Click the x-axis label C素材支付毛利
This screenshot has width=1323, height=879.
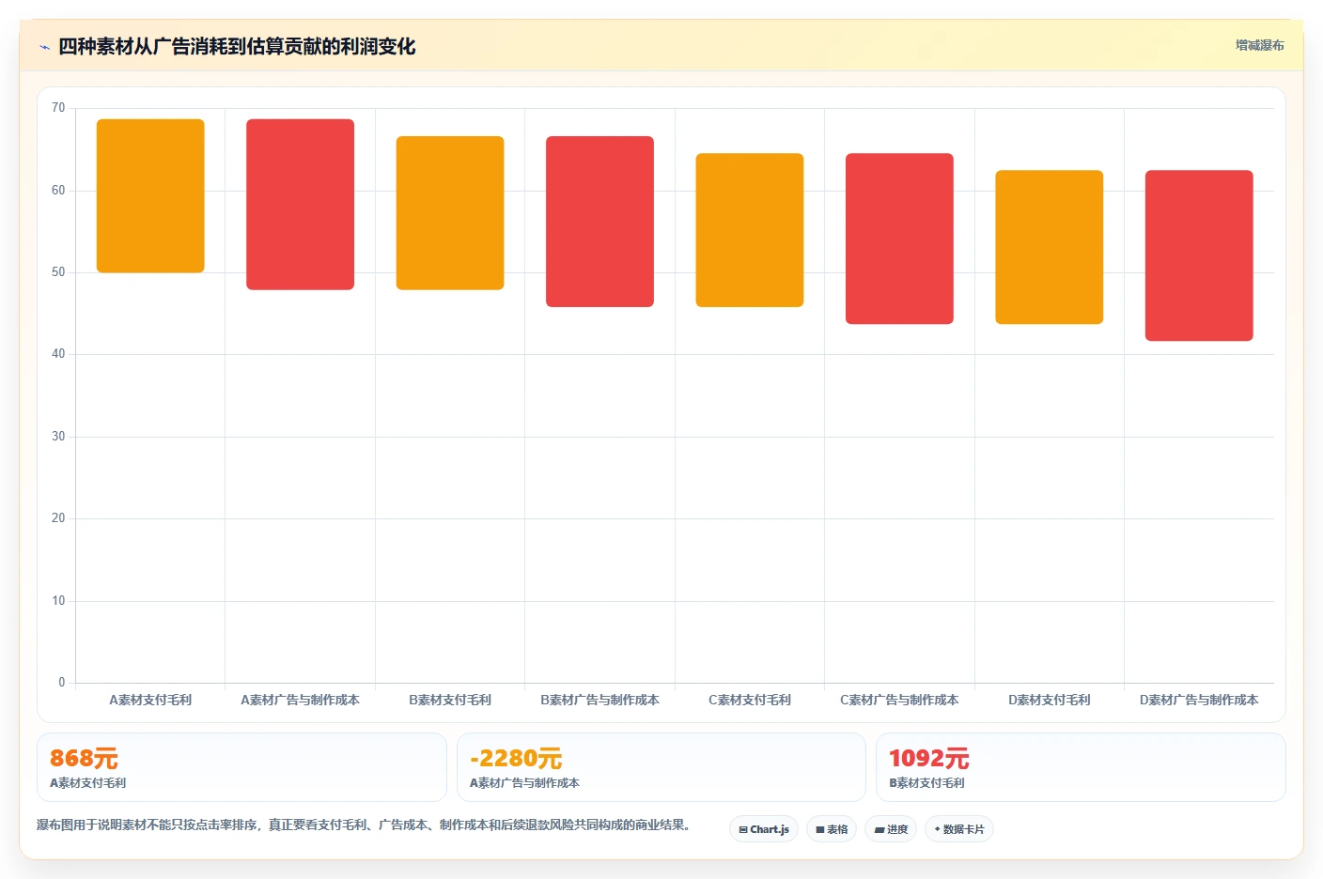coord(750,700)
